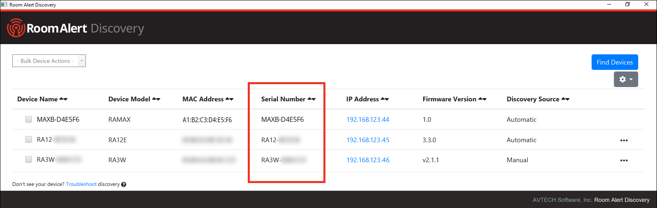Open more options for the RA3W device
The height and width of the screenshot is (208, 657).
[623, 160]
